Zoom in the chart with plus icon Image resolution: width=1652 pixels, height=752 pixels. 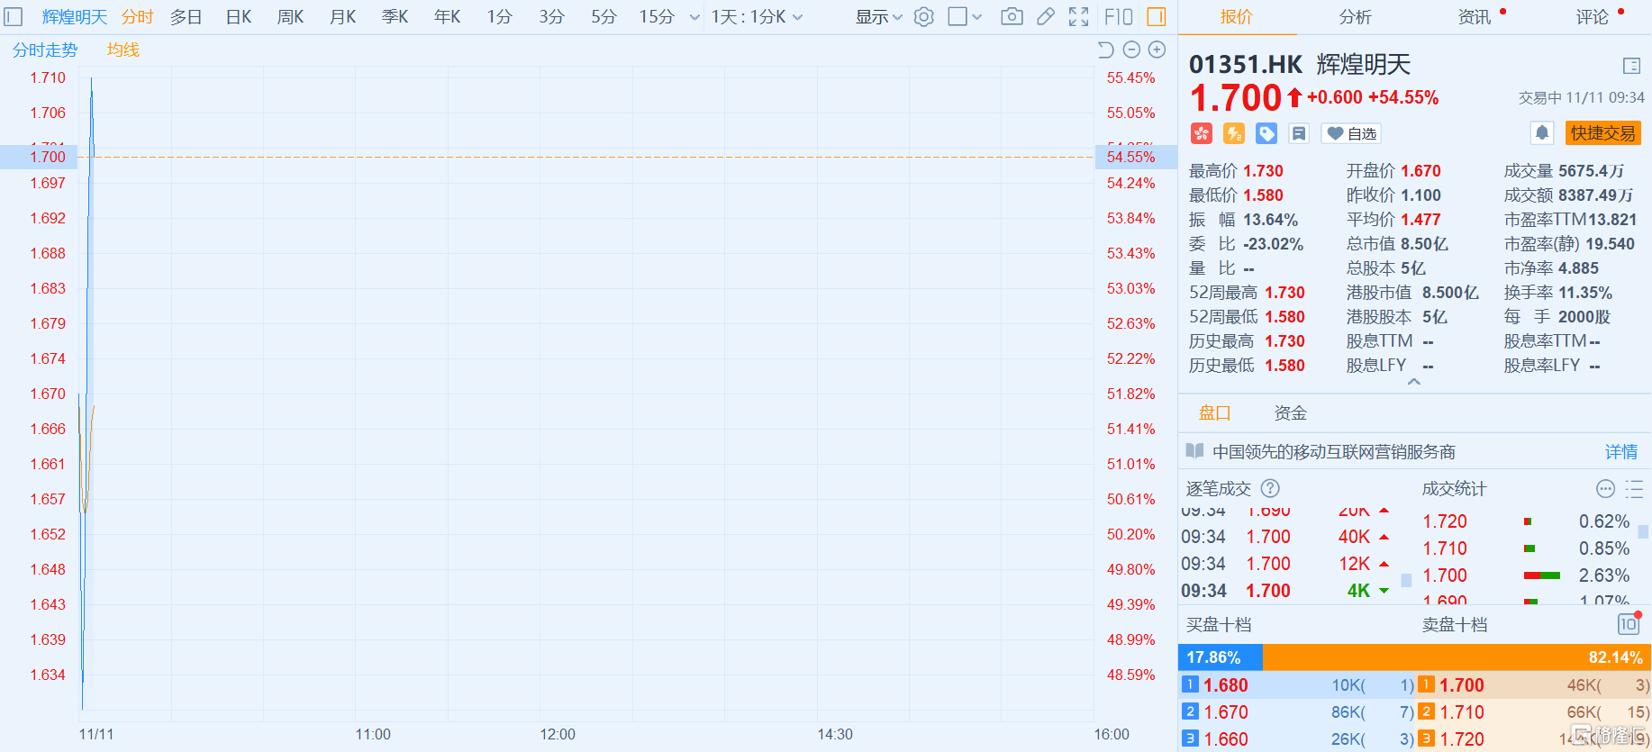coord(1157,50)
